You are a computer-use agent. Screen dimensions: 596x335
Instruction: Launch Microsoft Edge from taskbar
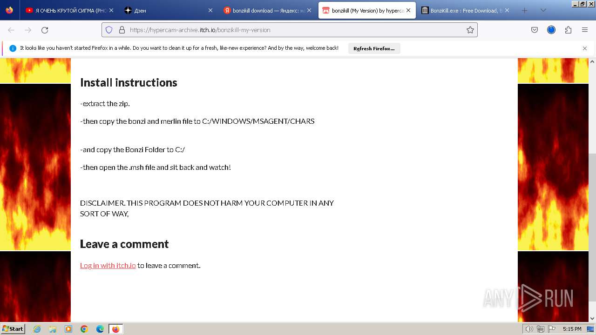pyautogui.click(x=100, y=329)
